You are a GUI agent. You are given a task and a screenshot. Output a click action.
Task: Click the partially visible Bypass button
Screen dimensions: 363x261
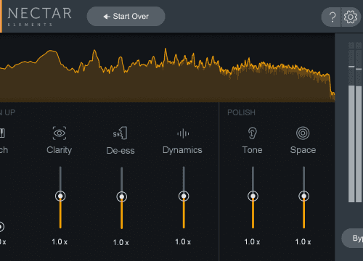click(x=352, y=239)
